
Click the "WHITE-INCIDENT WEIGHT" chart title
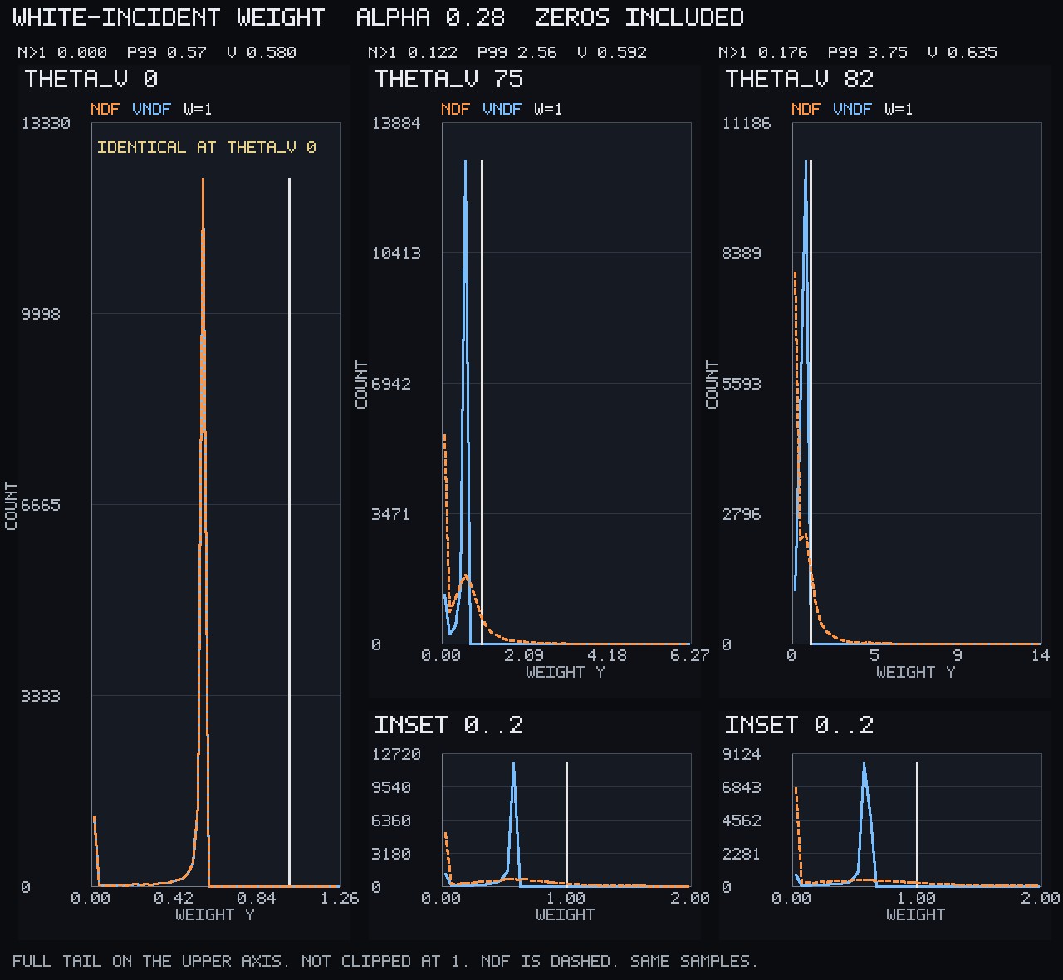click(169, 17)
